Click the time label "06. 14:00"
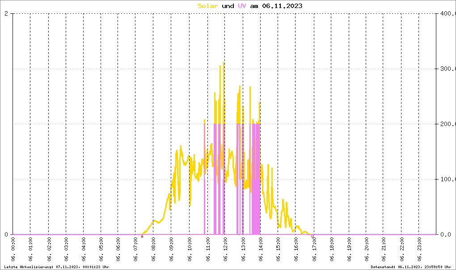Viewport: 456px width, 270px height. tap(260, 250)
